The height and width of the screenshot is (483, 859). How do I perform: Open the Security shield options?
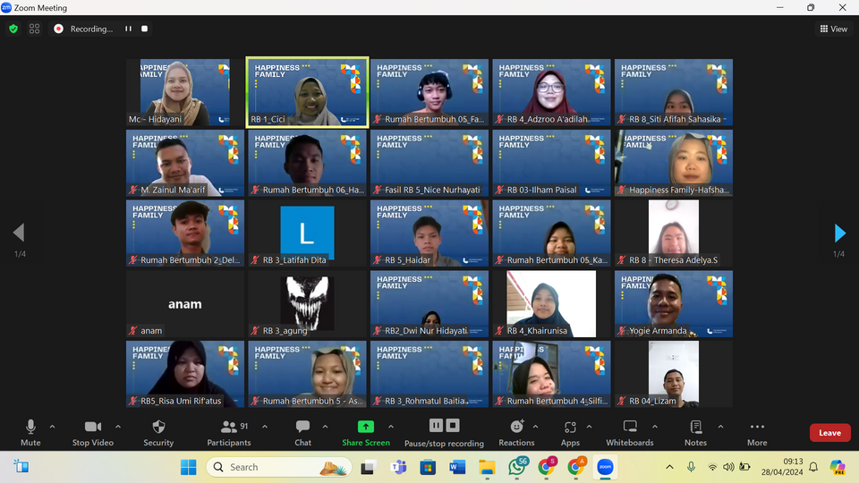point(158,432)
